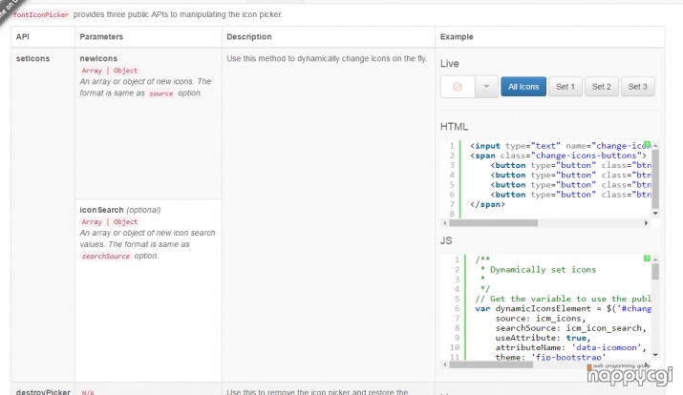Click HTML code box scroll right arrow
Screen dimensions: 683x395
click(647, 222)
